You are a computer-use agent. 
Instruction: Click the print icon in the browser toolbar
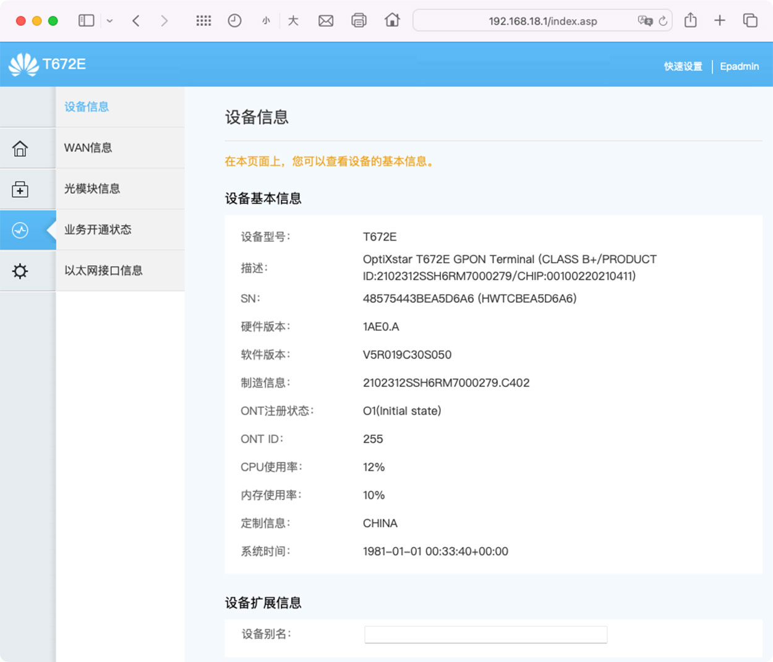(359, 20)
